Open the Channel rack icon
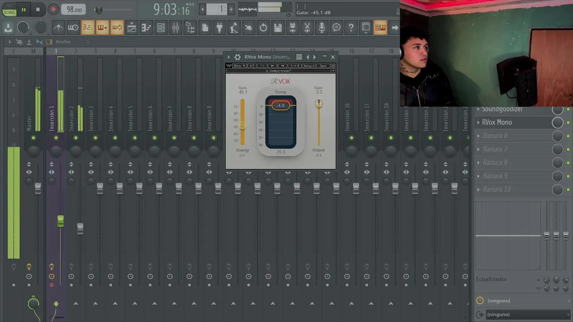The width and height of the screenshot is (573, 322). coord(161,28)
